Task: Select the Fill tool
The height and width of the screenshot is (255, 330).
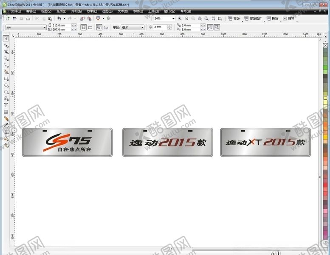Action: click(6, 139)
